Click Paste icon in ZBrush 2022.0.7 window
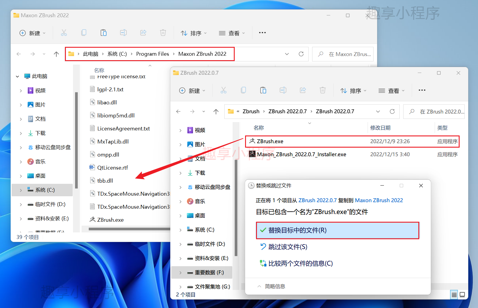 click(263, 90)
